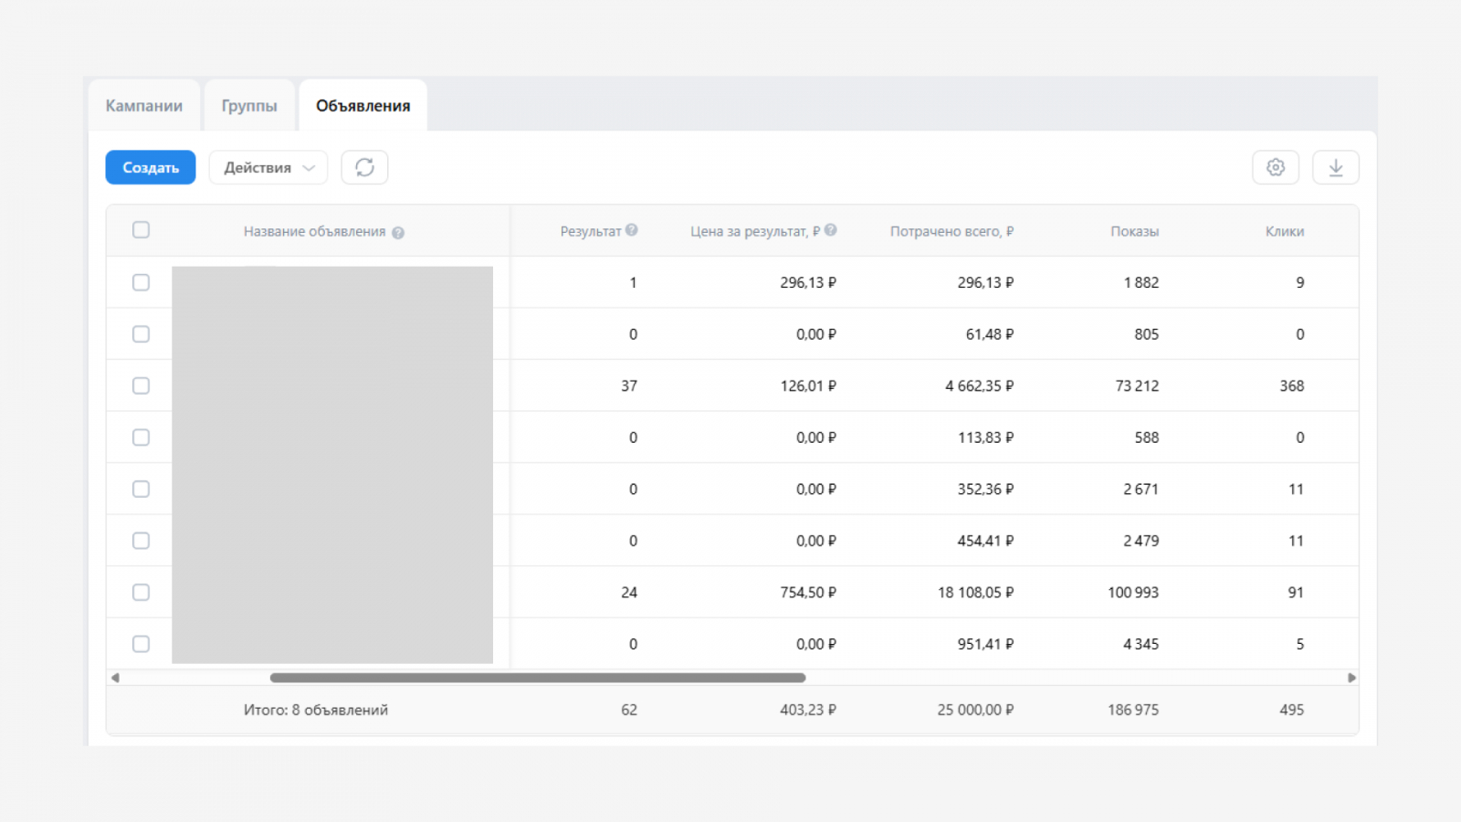Click the download report icon

1335,167
